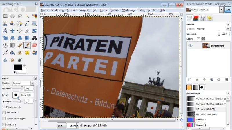This screenshot has width=232, height=130.
Task: Select the Dodge/Burn tool
Action: (20, 60)
